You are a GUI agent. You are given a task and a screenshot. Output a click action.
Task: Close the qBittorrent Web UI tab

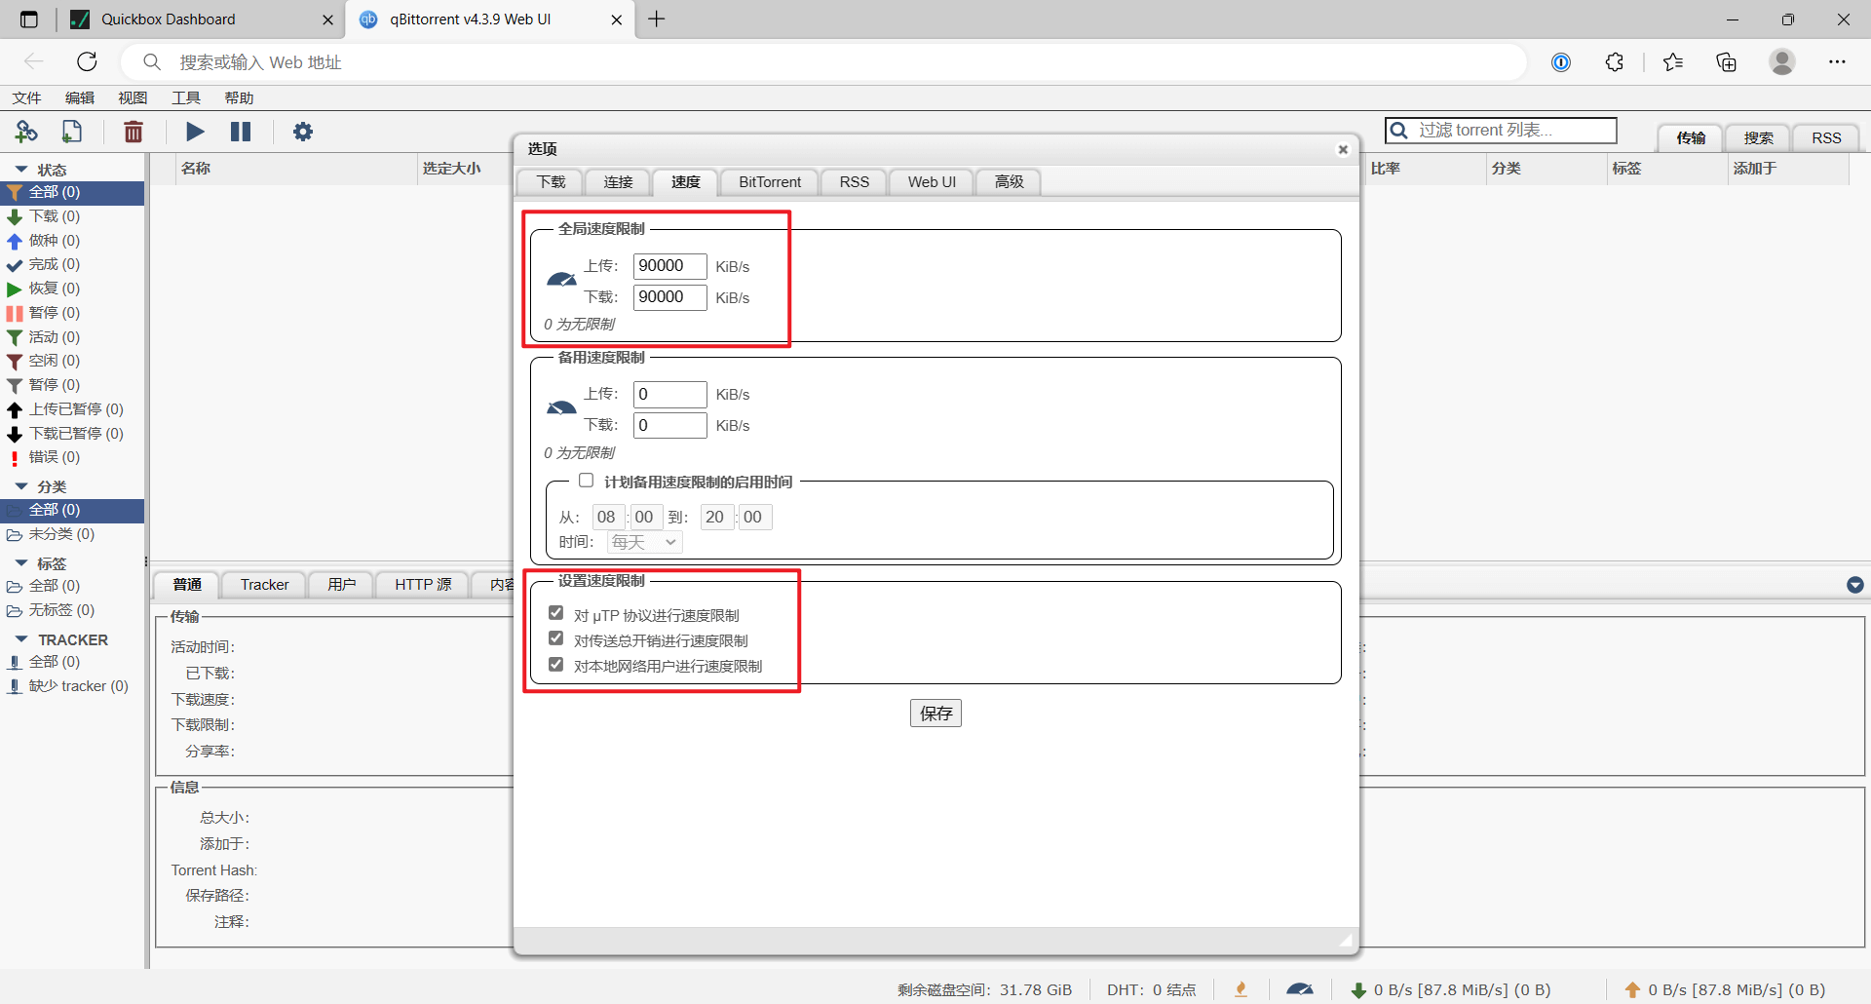tap(617, 19)
